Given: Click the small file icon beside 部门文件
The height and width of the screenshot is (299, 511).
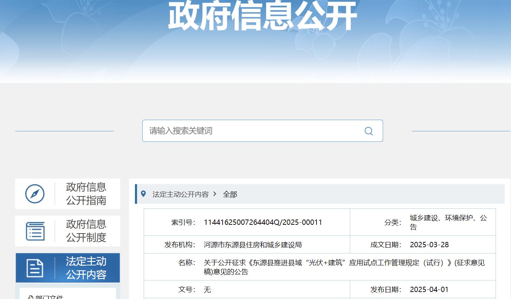Looking at the screenshot, I should (30, 297).
